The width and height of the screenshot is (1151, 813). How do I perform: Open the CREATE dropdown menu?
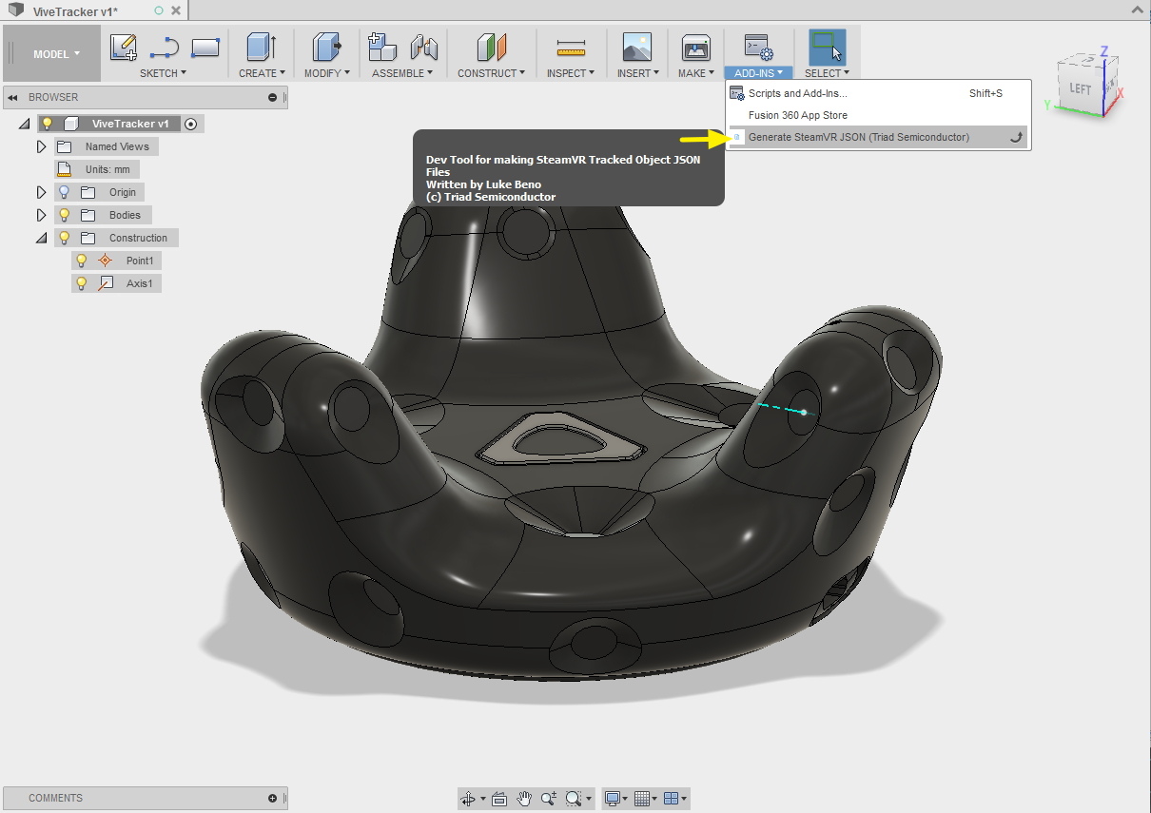262,73
